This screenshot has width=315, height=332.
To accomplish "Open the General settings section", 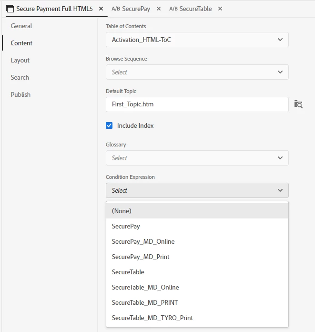I will point(21,26).
